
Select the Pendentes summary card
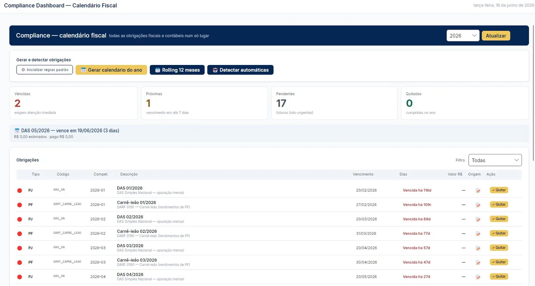(334, 103)
